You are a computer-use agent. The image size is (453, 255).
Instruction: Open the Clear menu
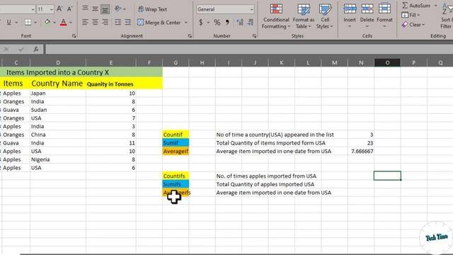click(x=413, y=25)
